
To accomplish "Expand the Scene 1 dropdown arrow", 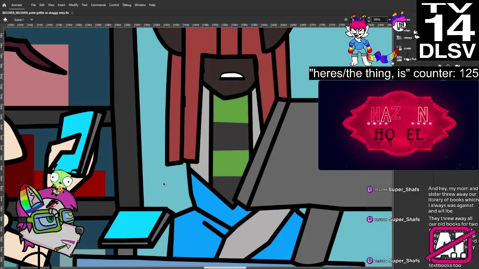I will pyautogui.click(x=31, y=19).
